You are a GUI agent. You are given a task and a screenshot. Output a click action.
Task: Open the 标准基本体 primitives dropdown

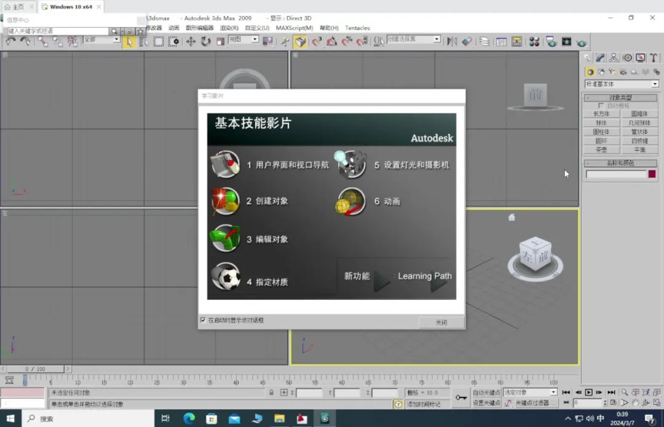point(622,84)
